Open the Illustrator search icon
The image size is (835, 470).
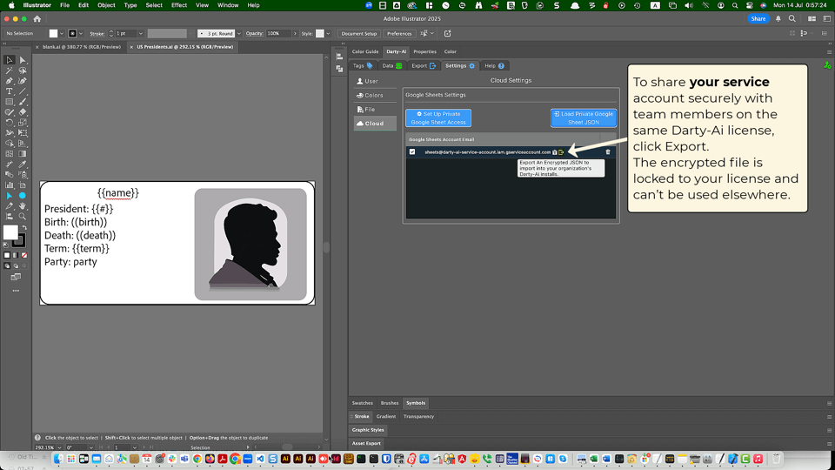coord(792,18)
